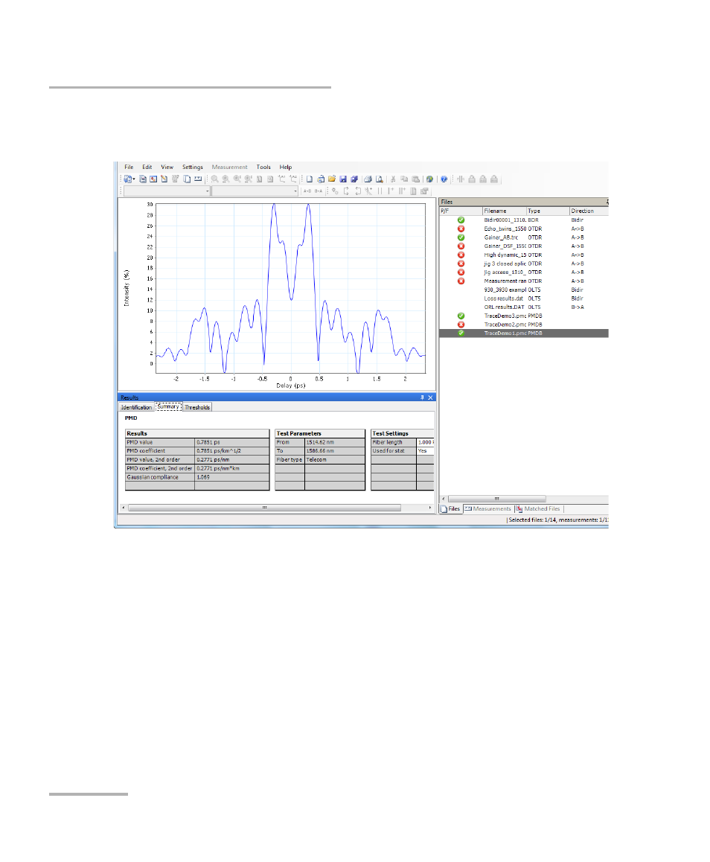Select the High dynamic_15 file row
710x862 pixels.
pyautogui.click(x=524, y=255)
